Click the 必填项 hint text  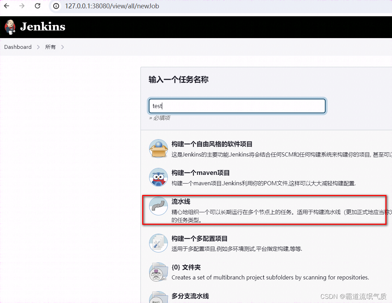tap(159, 118)
